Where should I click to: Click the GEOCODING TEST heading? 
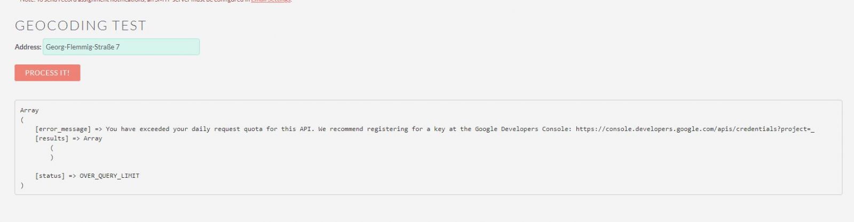coord(81,25)
